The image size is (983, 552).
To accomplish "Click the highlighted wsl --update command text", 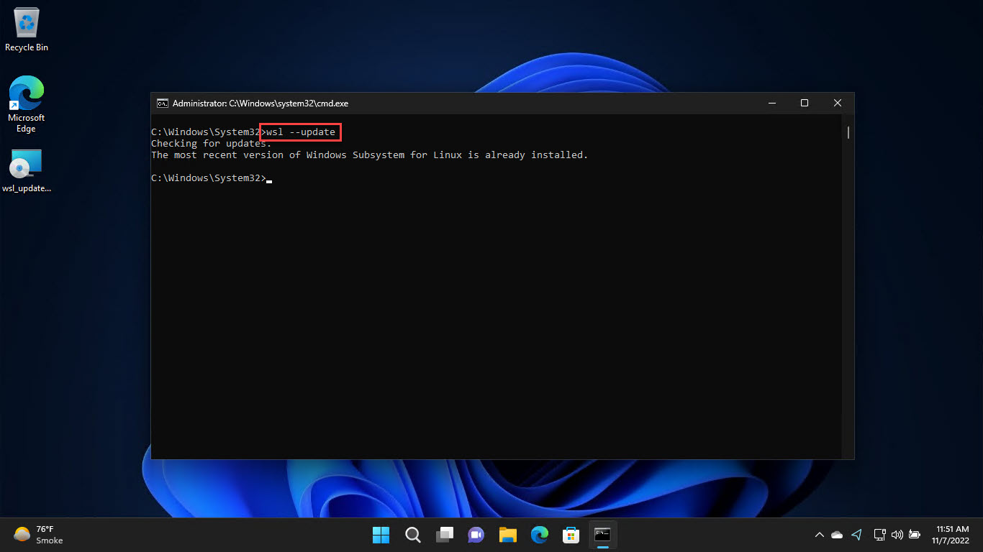I will (300, 132).
